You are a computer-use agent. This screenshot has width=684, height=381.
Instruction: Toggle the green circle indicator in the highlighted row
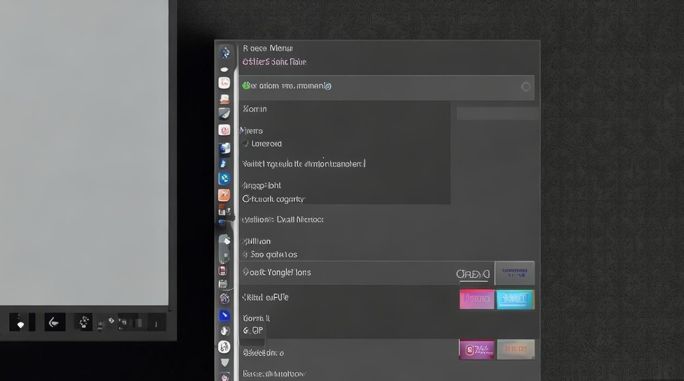pyautogui.click(x=246, y=86)
